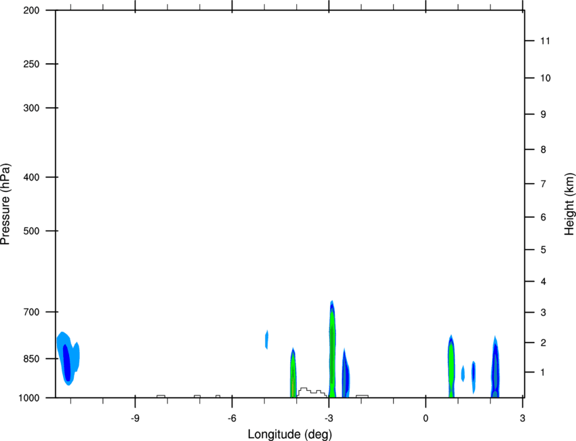Click the 'Pressure (hPa)' axis title
Screen dimensions: 576x441
[x=5, y=204]
